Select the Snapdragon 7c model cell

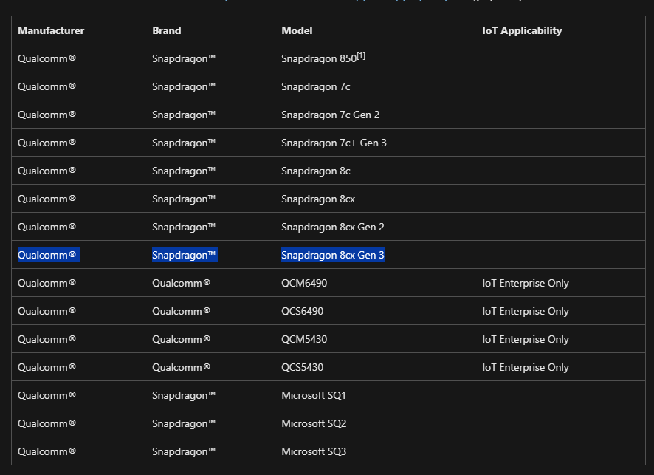tap(316, 86)
